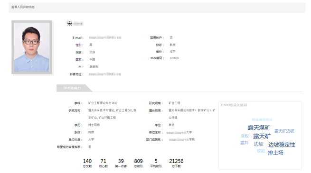Click the person's name beginning with 宋
Image resolution: width=311 pixels, height=173 pixels.
(x=75, y=24)
